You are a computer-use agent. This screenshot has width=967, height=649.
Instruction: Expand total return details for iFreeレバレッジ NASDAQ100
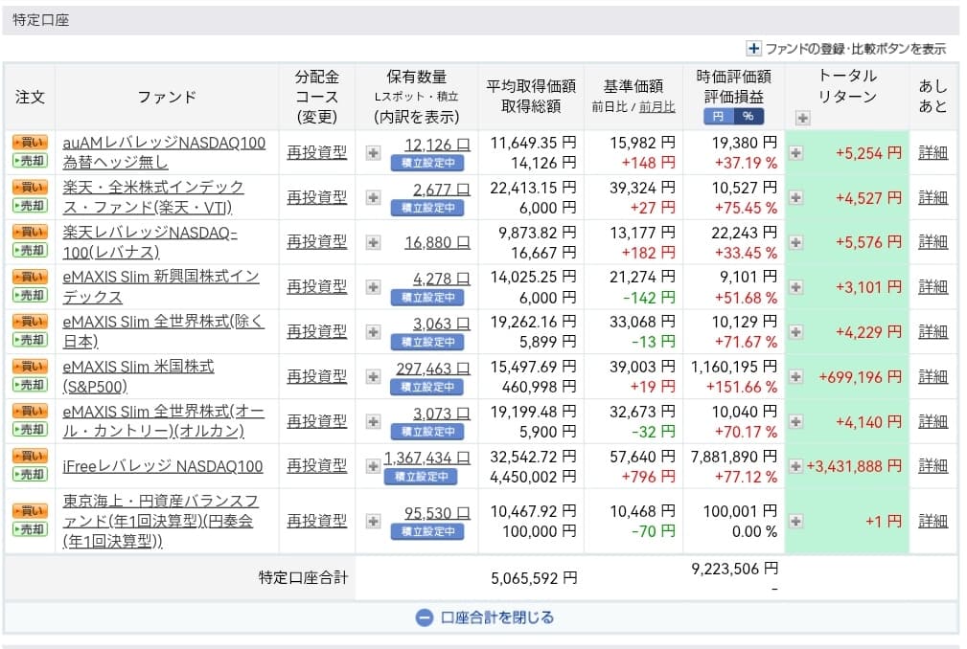(794, 466)
